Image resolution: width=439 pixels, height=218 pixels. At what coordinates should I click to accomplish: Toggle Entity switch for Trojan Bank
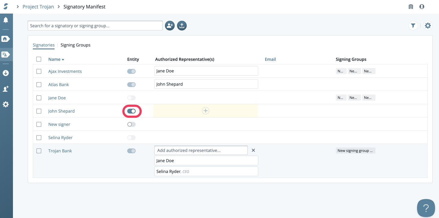132,151
